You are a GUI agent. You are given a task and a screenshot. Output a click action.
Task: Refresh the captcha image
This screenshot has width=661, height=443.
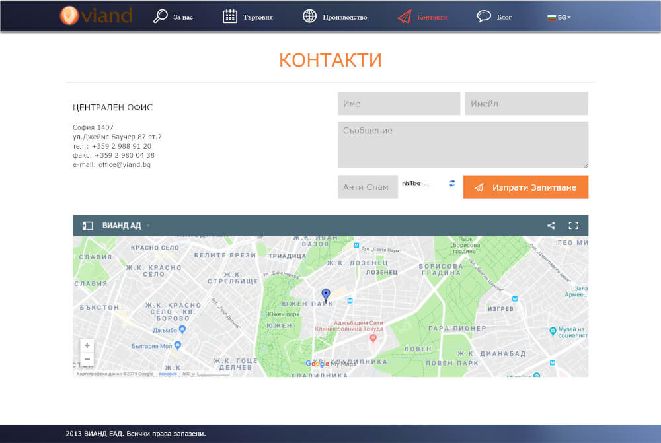[x=452, y=183]
